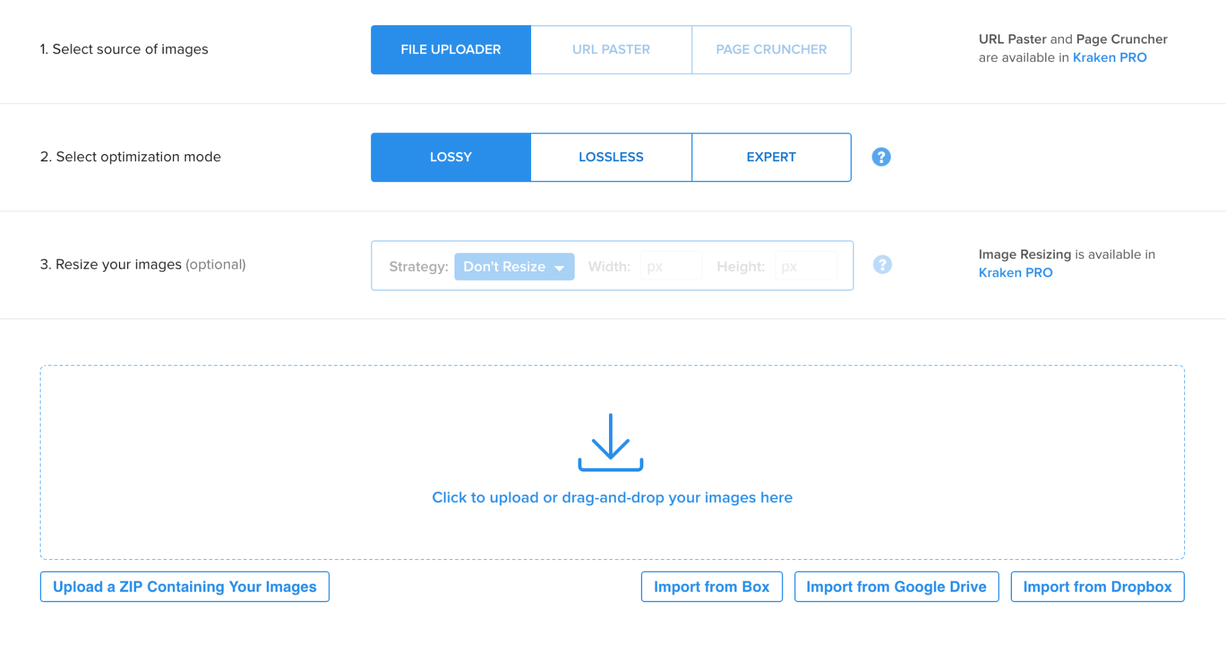Click the Width px input field
1226x647 pixels.
671,266
